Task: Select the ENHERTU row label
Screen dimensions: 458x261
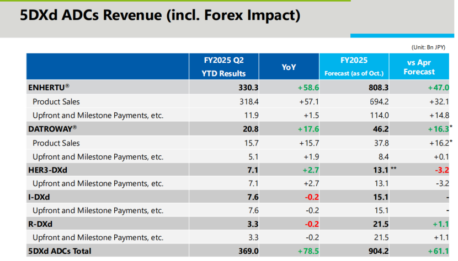Action: coord(49,88)
